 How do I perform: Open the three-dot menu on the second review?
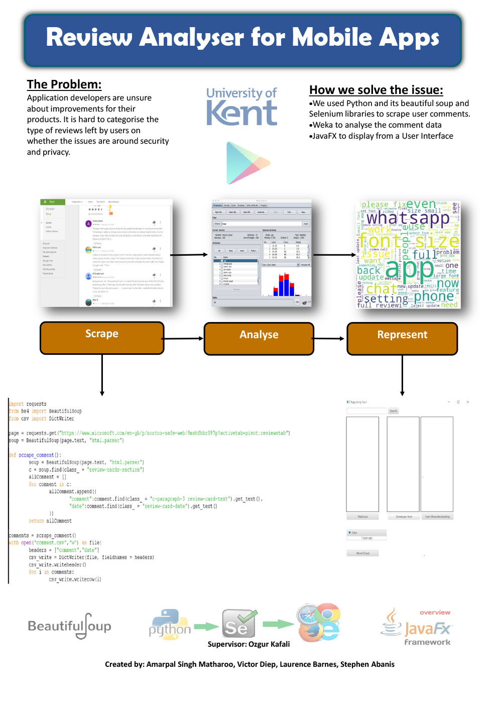coord(161,248)
